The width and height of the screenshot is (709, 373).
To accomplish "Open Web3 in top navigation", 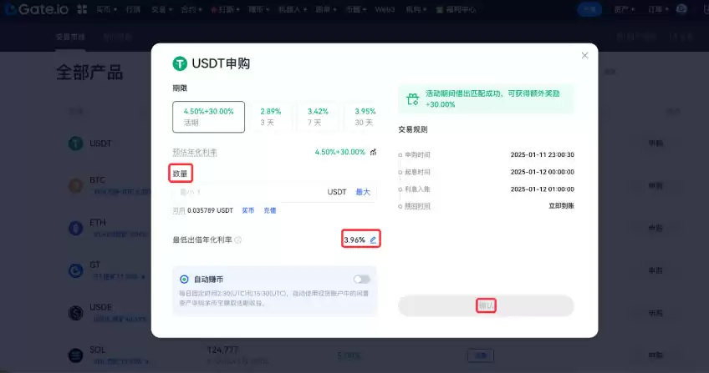I will (x=385, y=9).
